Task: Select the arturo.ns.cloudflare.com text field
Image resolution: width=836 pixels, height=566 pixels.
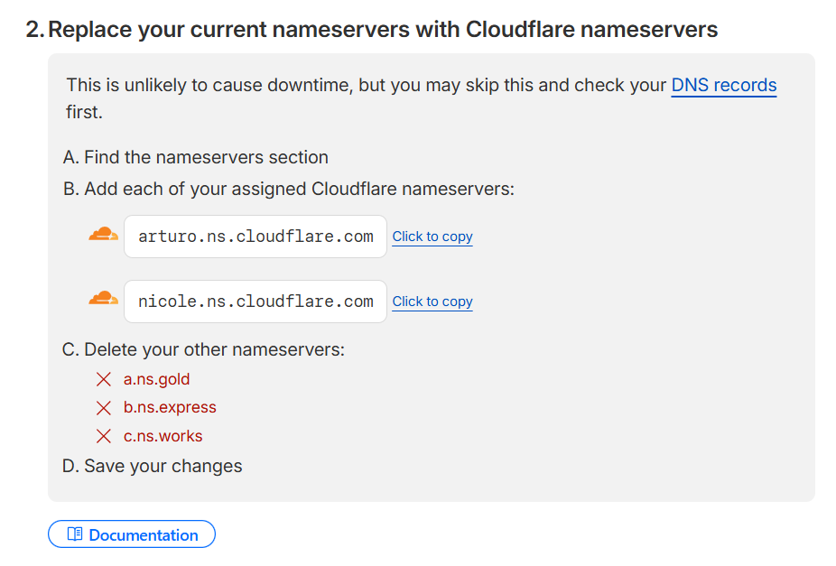Action: coord(255,237)
